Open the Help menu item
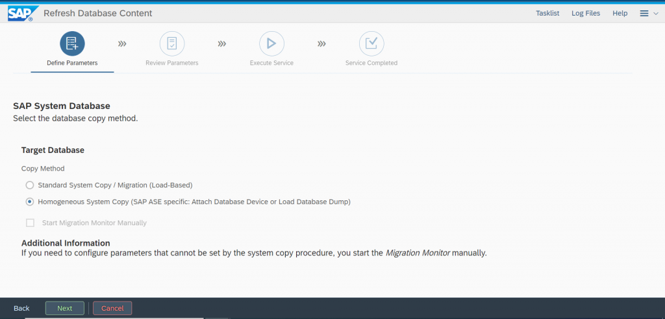Screen dimensions: 665x319 [620, 13]
